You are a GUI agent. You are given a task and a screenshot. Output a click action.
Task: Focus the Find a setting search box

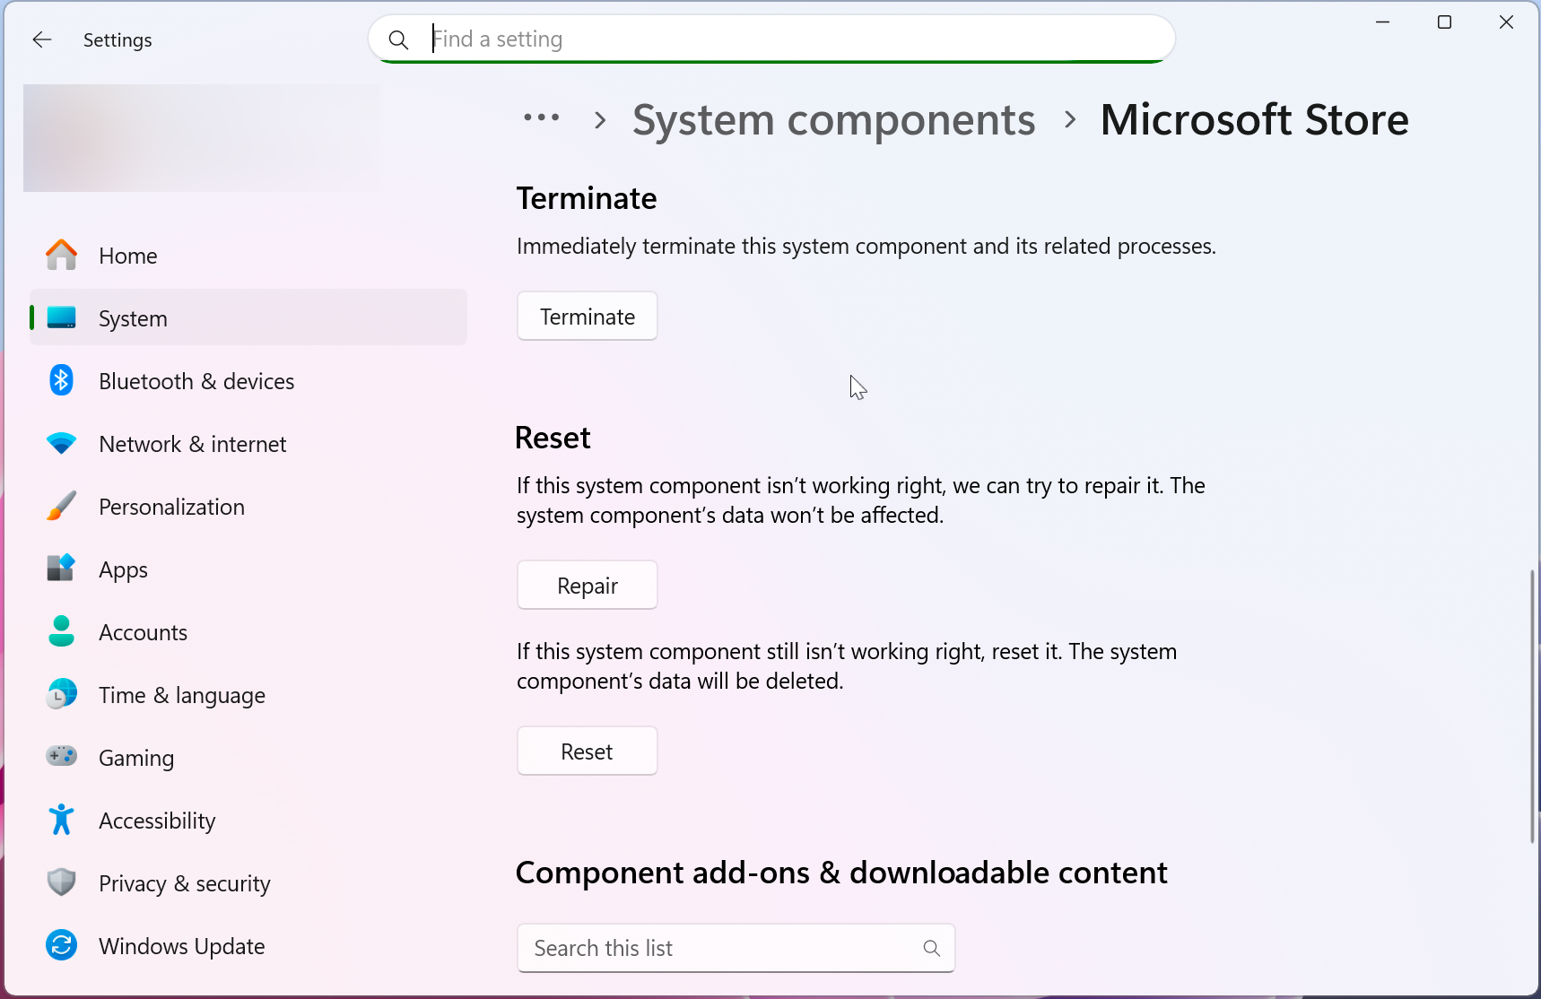click(x=771, y=39)
